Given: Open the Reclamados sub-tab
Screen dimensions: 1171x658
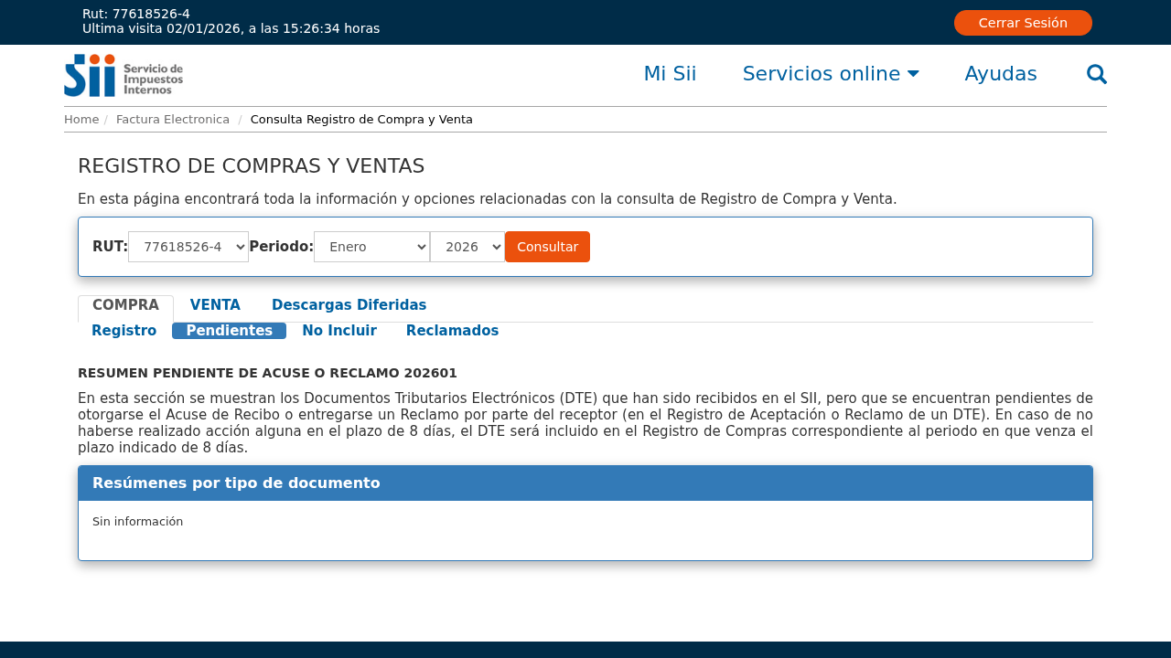Looking at the screenshot, I should 452,331.
